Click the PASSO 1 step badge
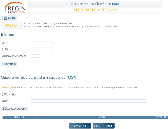Image resolution: width=168 pixels, height=129 pixels. (12, 26)
